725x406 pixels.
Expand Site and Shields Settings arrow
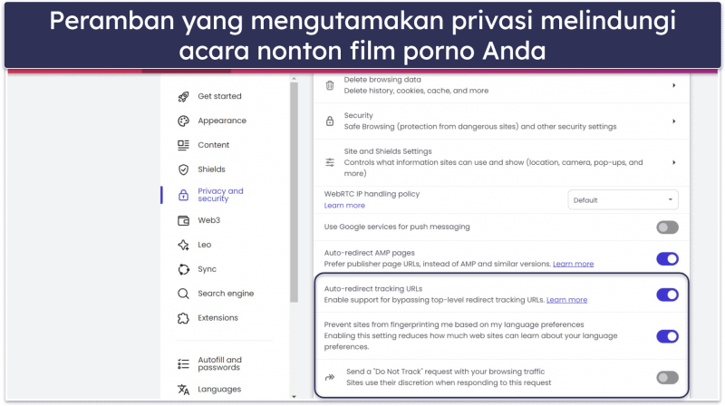[x=673, y=163]
